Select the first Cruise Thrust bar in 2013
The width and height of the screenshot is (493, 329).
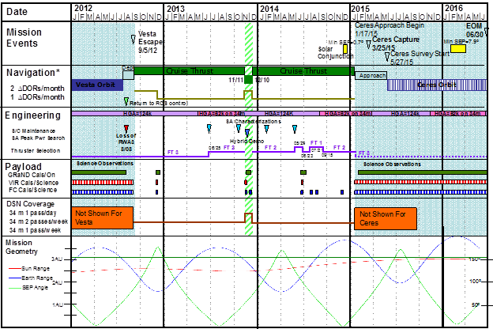click(190, 71)
